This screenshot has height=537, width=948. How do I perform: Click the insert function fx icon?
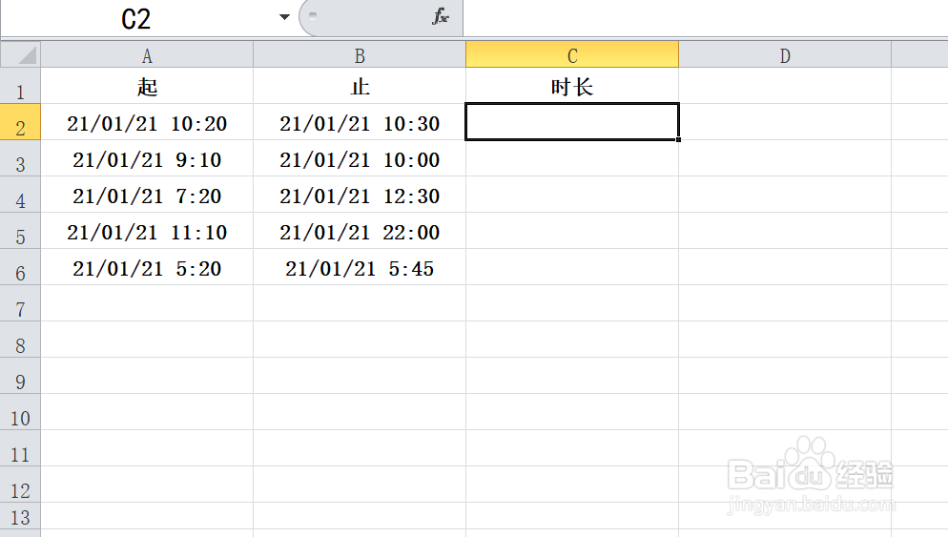pyautogui.click(x=440, y=17)
